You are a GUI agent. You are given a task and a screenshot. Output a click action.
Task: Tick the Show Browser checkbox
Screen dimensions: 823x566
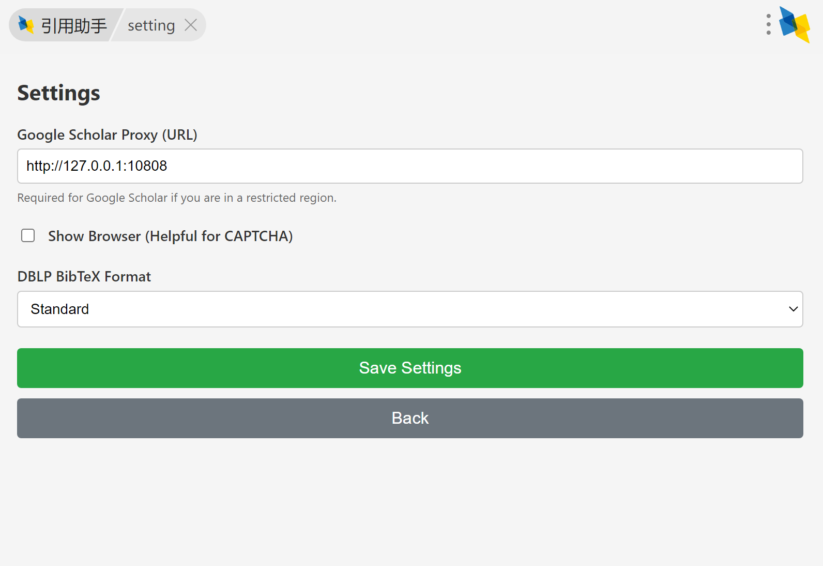28,236
